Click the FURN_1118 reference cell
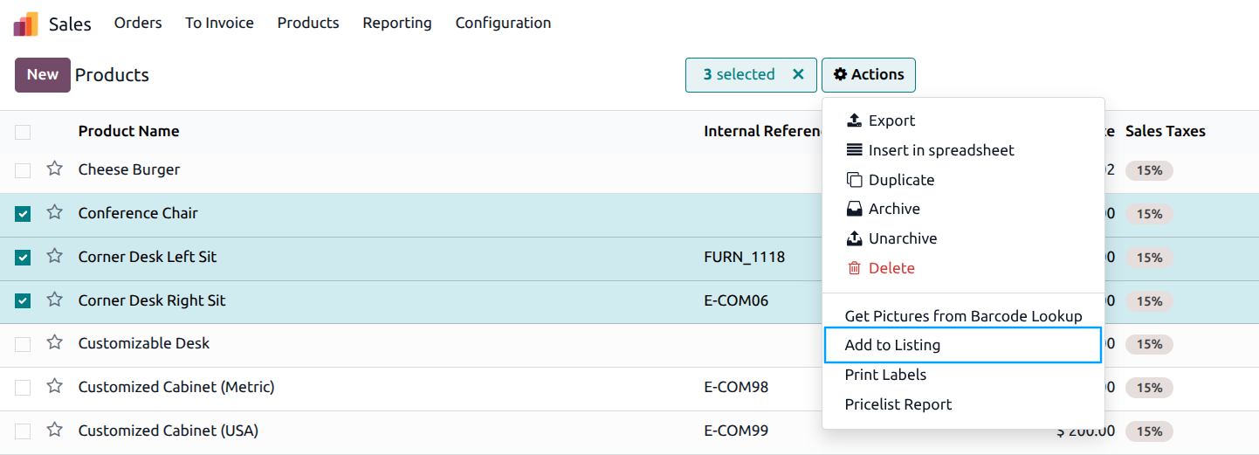The height and width of the screenshot is (455, 1259). pyautogui.click(x=745, y=257)
